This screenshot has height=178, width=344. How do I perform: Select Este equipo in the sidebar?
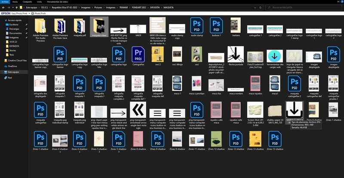pyautogui.click(x=14, y=72)
